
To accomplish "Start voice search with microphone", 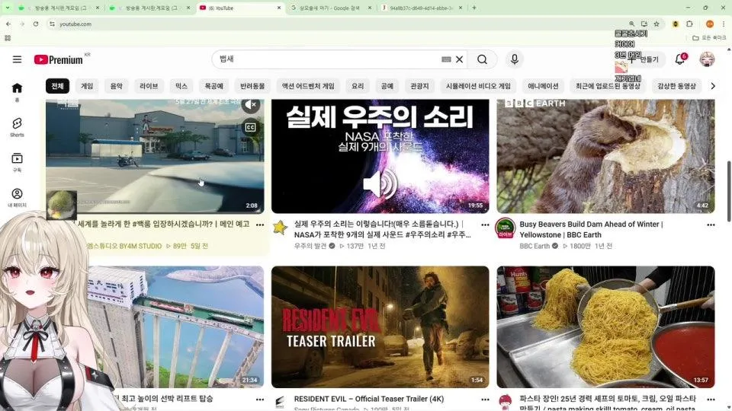I will pos(514,59).
